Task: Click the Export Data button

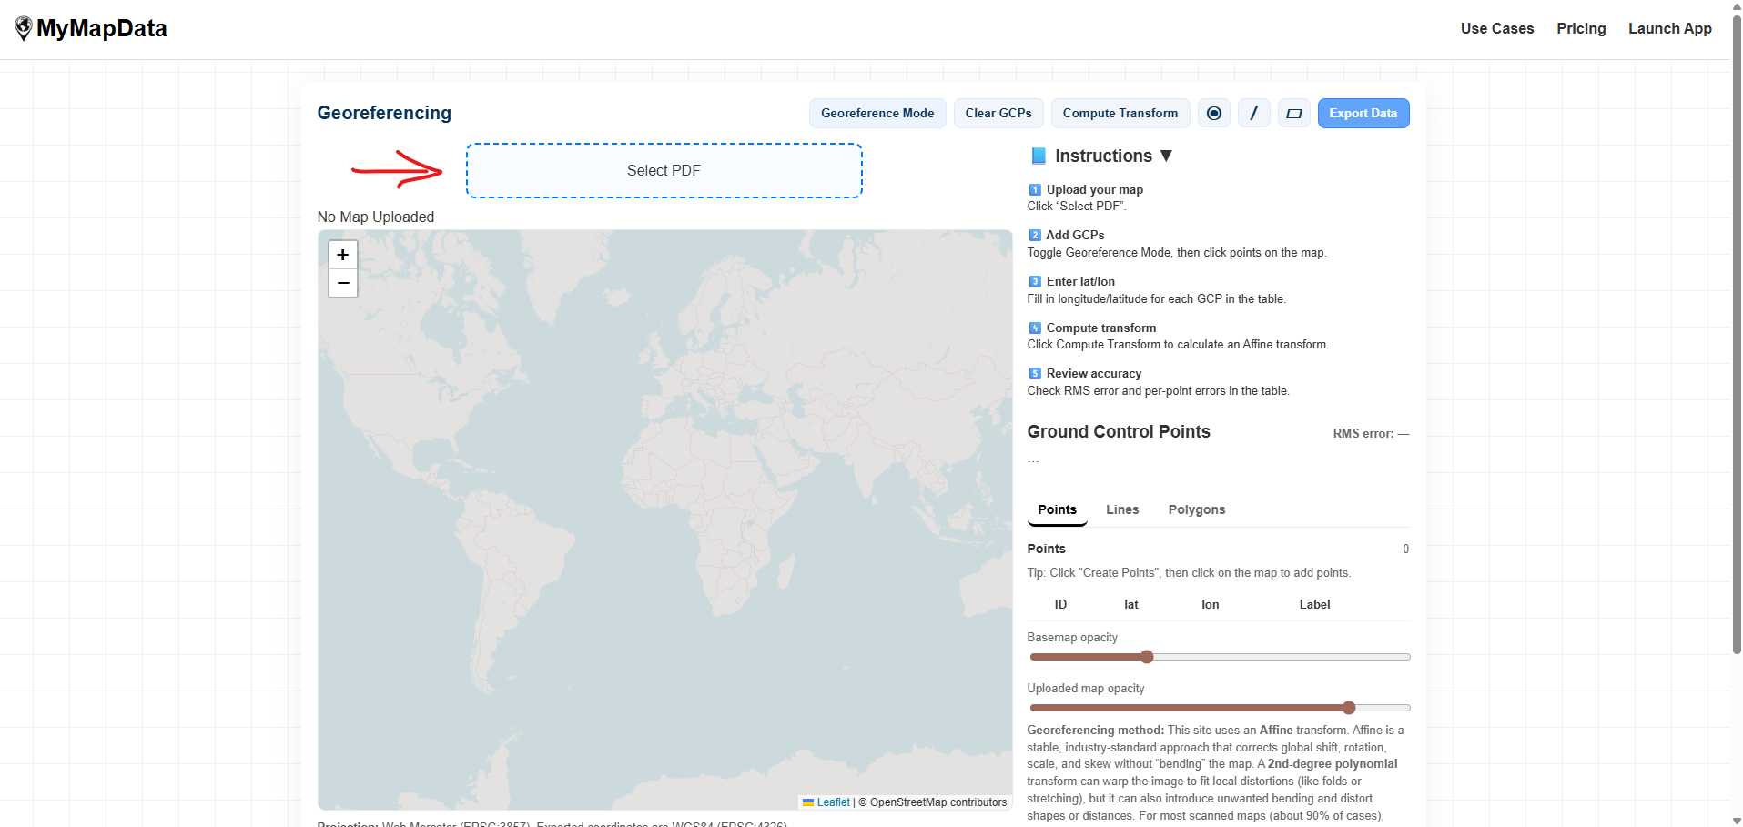Action: (1363, 113)
